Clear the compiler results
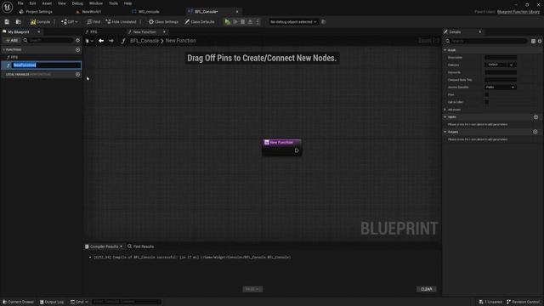 click(427, 289)
